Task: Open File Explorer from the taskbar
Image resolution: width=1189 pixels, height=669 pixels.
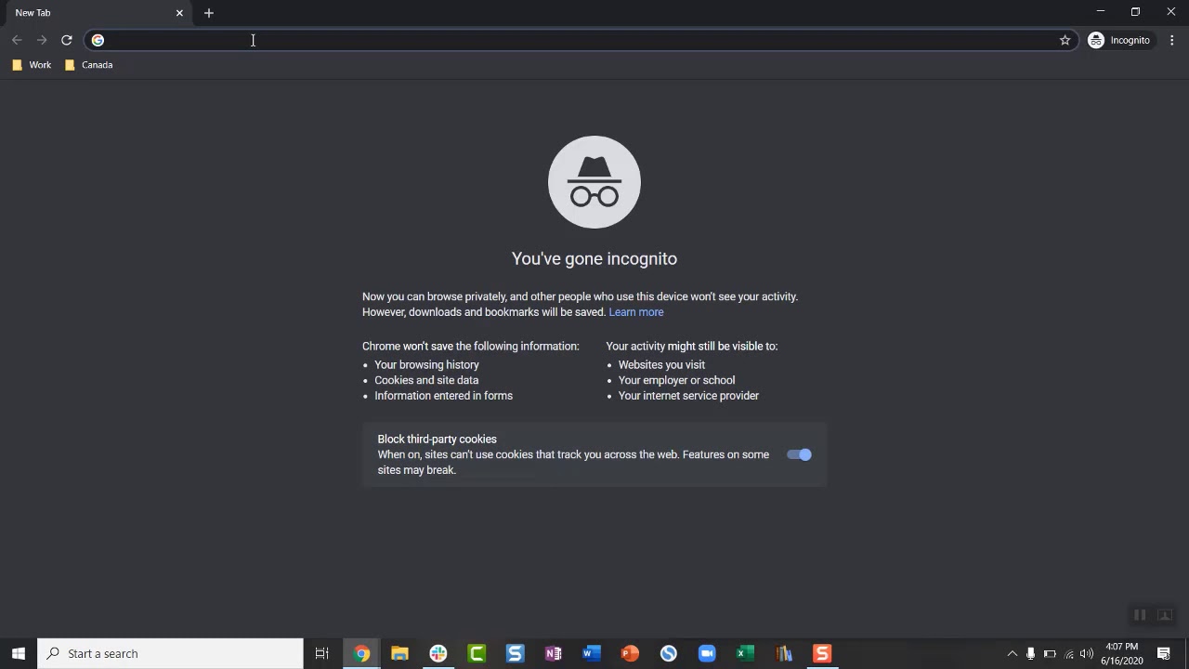Action: coord(399,653)
